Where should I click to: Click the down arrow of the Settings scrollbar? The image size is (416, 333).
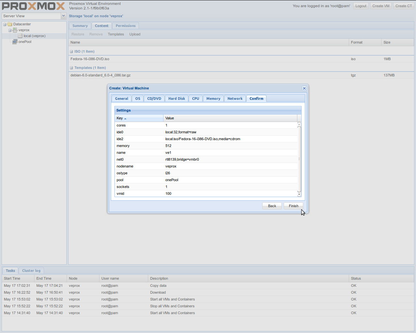[x=299, y=194]
